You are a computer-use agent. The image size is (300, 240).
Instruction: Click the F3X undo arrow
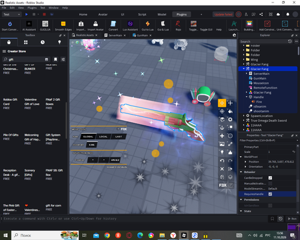[x=222, y=161]
